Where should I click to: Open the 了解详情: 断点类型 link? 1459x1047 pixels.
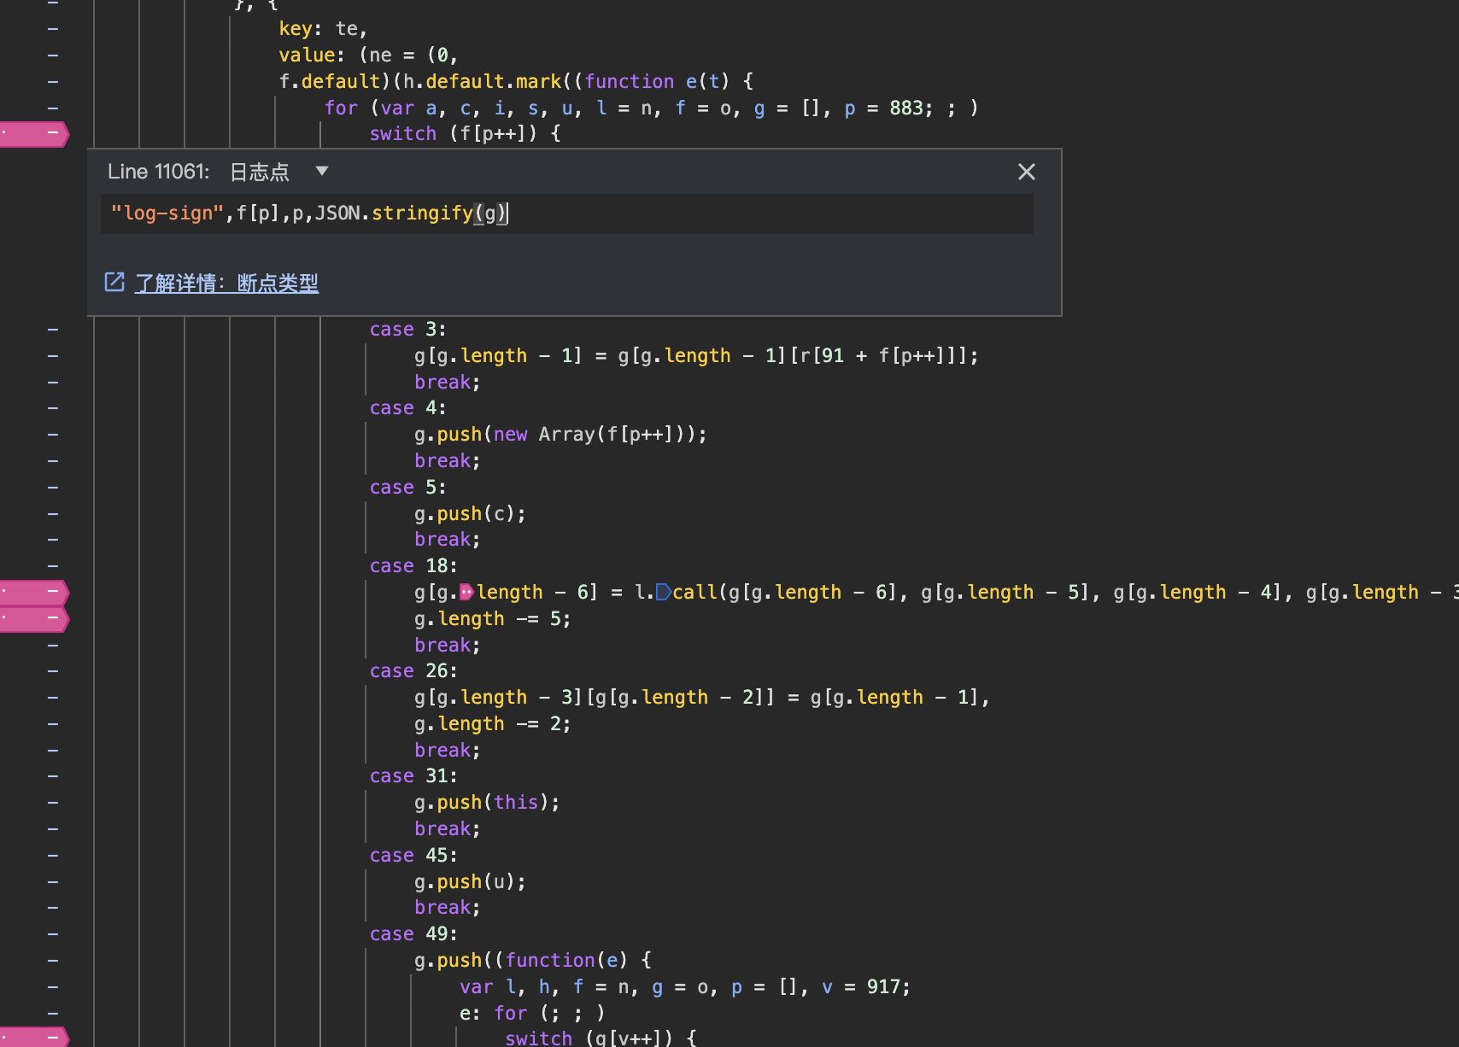(x=226, y=283)
